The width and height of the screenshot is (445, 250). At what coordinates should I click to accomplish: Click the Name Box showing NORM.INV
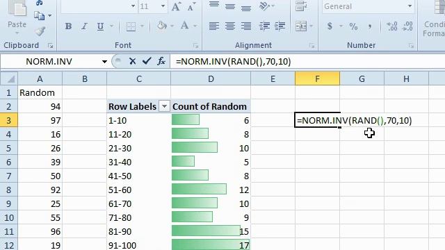[x=49, y=62]
